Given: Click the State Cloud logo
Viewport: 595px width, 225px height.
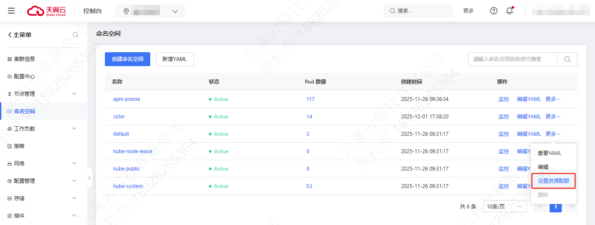Looking at the screenshot, I should [x=47, y=11].
